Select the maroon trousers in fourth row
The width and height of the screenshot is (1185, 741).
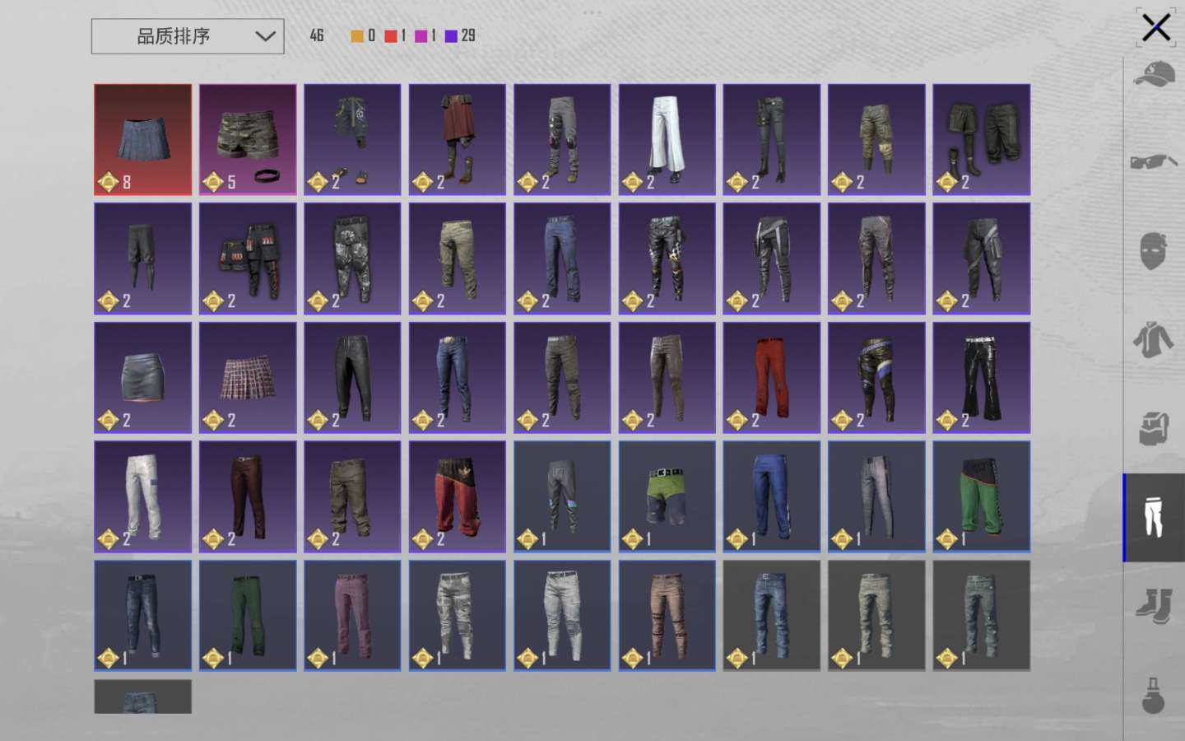(248, 496)
